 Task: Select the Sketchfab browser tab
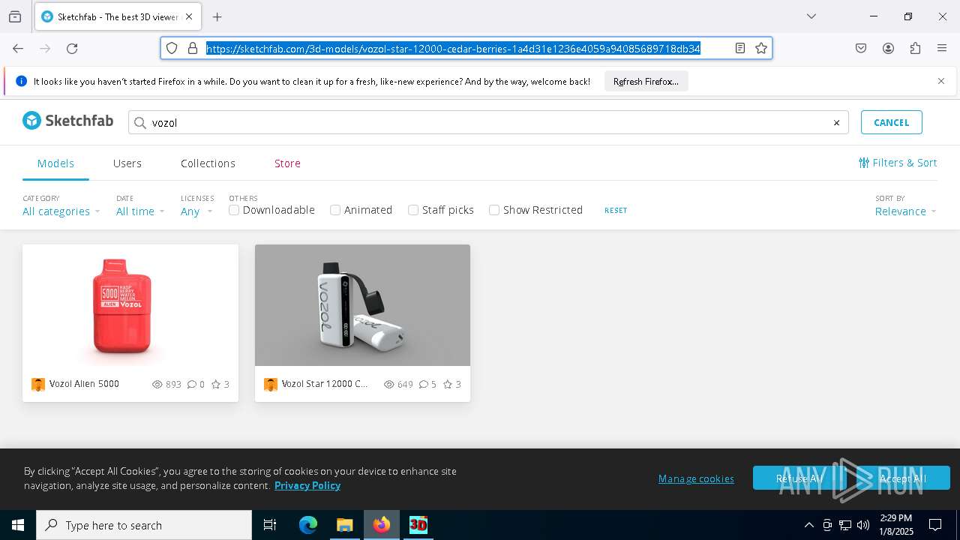tap(117, 16)
